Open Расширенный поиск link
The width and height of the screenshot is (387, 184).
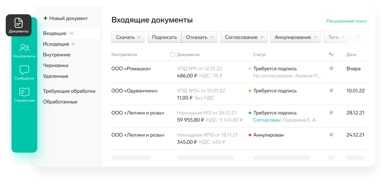(346, 21)
